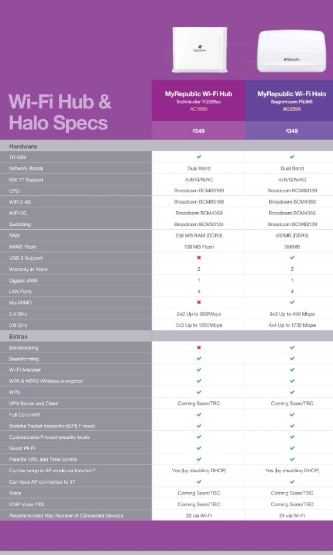333x555 pixels.
Task: Click the Halo Full Cone NAT checkmark
Action: coord(292,414)
